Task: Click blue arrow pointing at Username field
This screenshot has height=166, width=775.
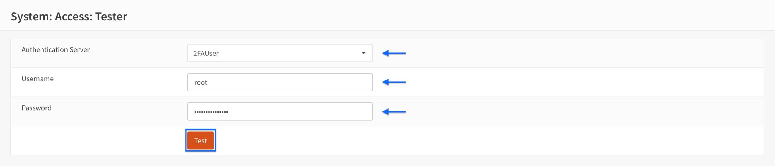Action: 394,82
